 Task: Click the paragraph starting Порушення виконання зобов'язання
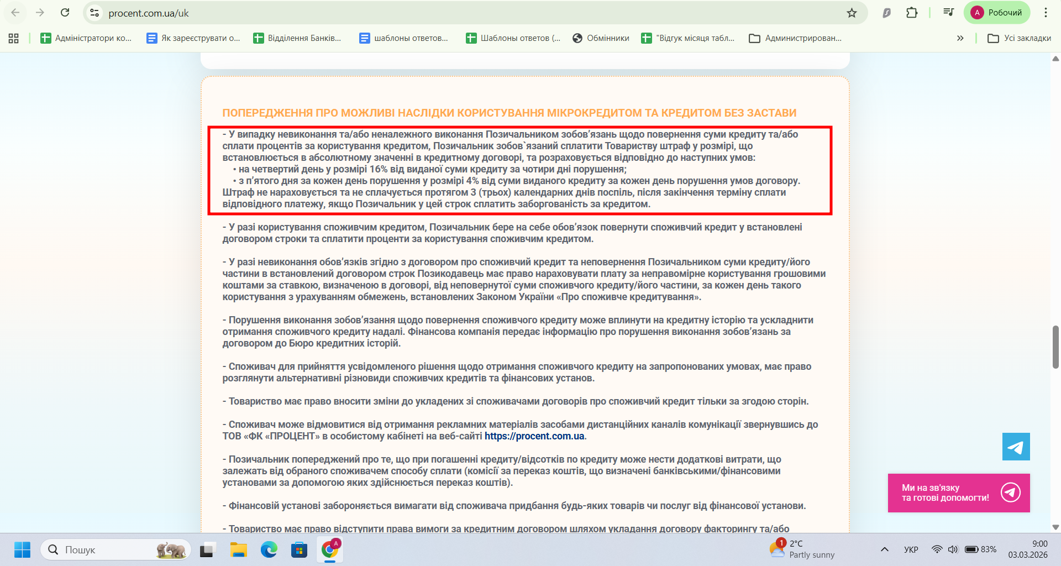coord(518,332)
